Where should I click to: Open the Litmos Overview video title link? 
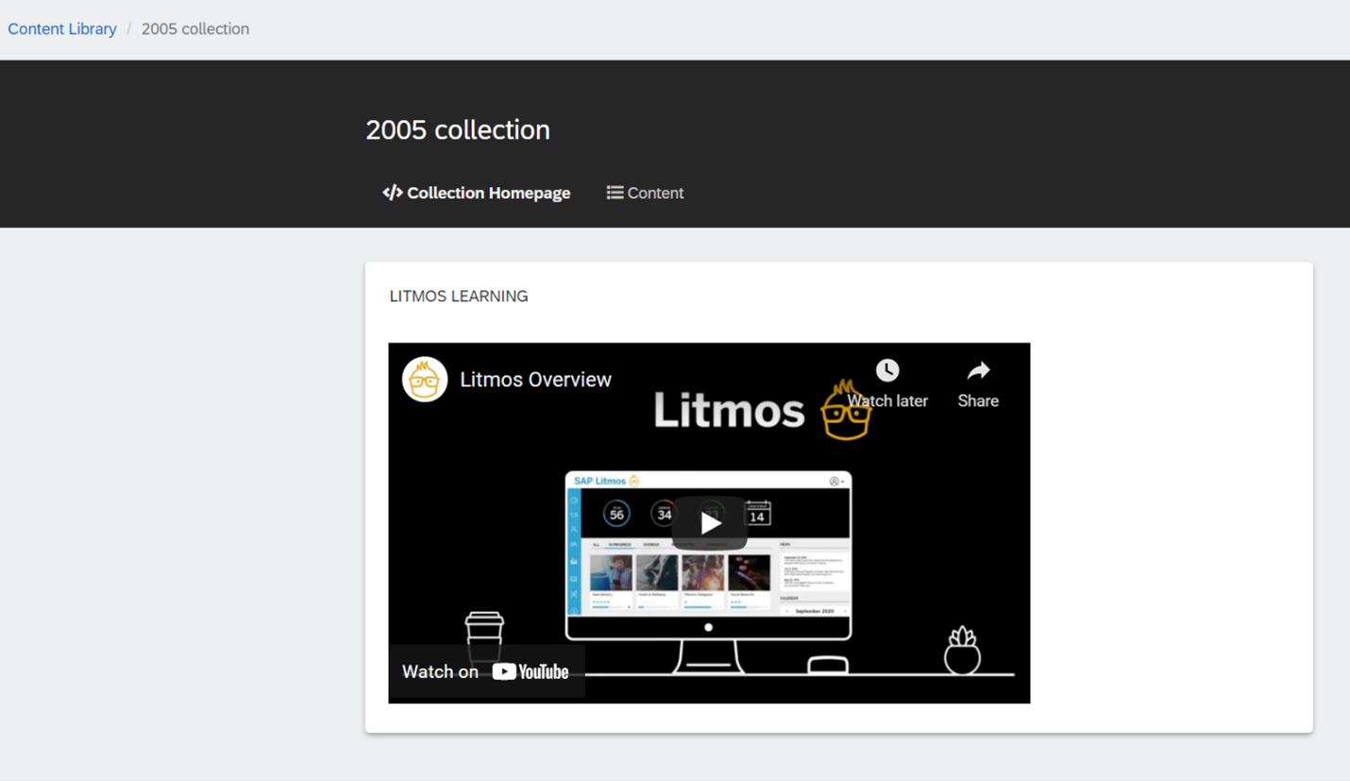(x=535, y=380)
